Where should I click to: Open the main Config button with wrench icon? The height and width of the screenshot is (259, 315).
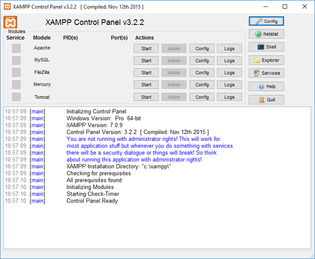click(266, 21)
